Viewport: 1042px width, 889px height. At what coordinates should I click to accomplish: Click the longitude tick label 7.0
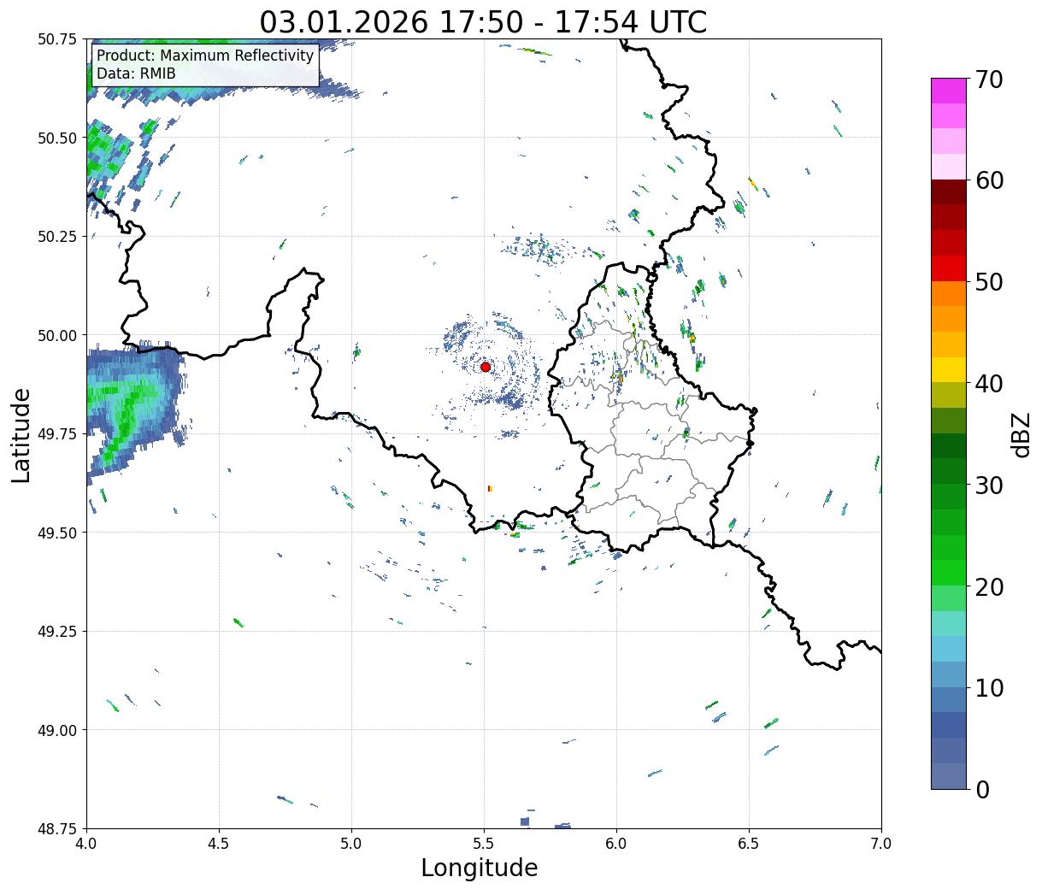coord(881,843)
